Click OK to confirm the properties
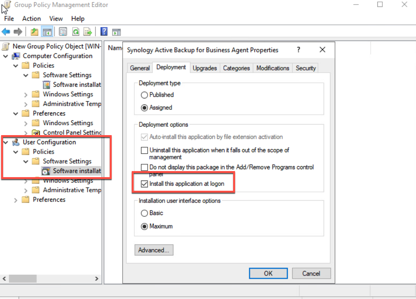 pyautogui.click(x=268, y=273)
